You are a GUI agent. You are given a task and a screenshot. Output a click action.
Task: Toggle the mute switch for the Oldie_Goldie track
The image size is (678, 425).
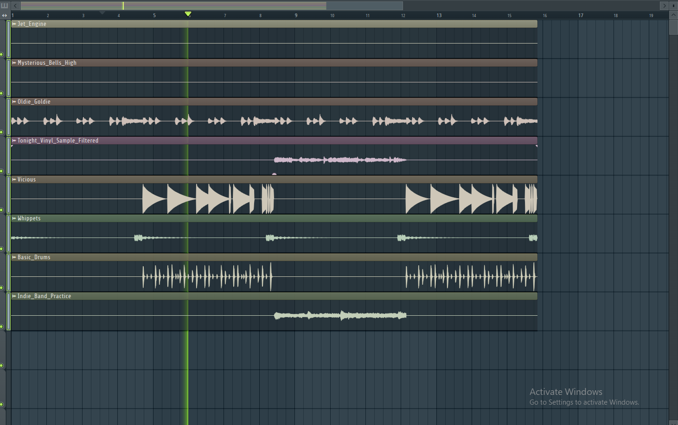click(1, 132)
